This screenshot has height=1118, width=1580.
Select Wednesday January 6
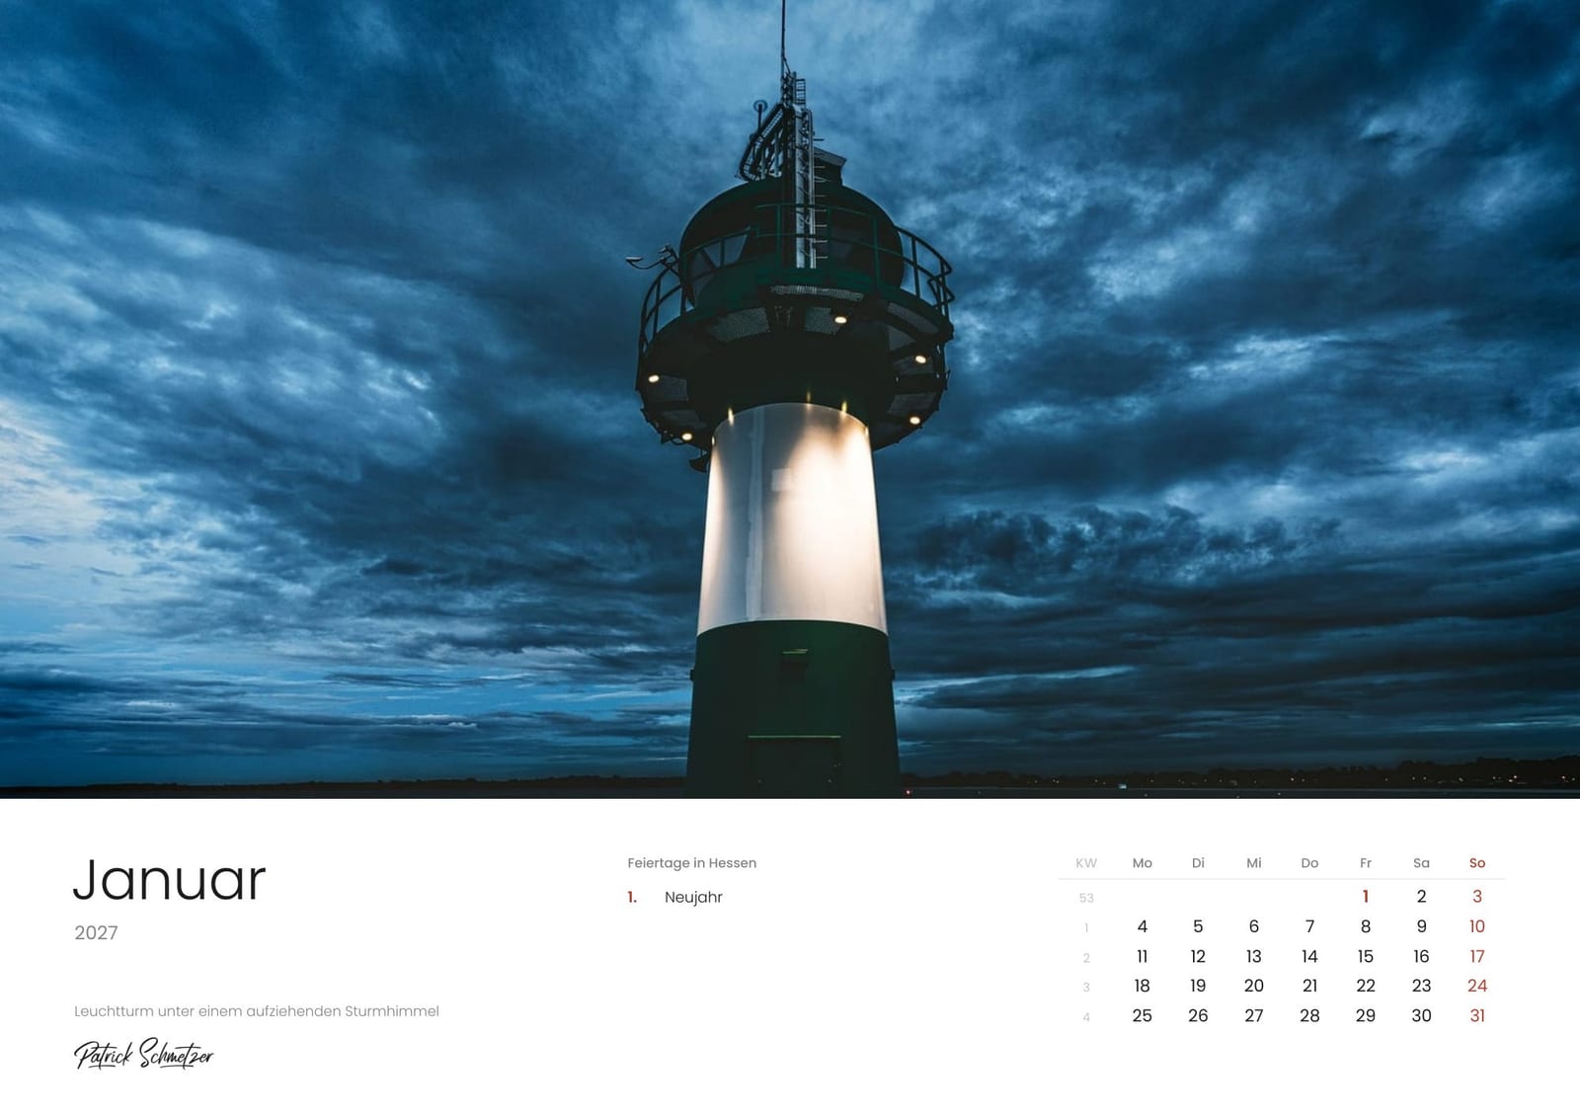tap(1254, 926)
